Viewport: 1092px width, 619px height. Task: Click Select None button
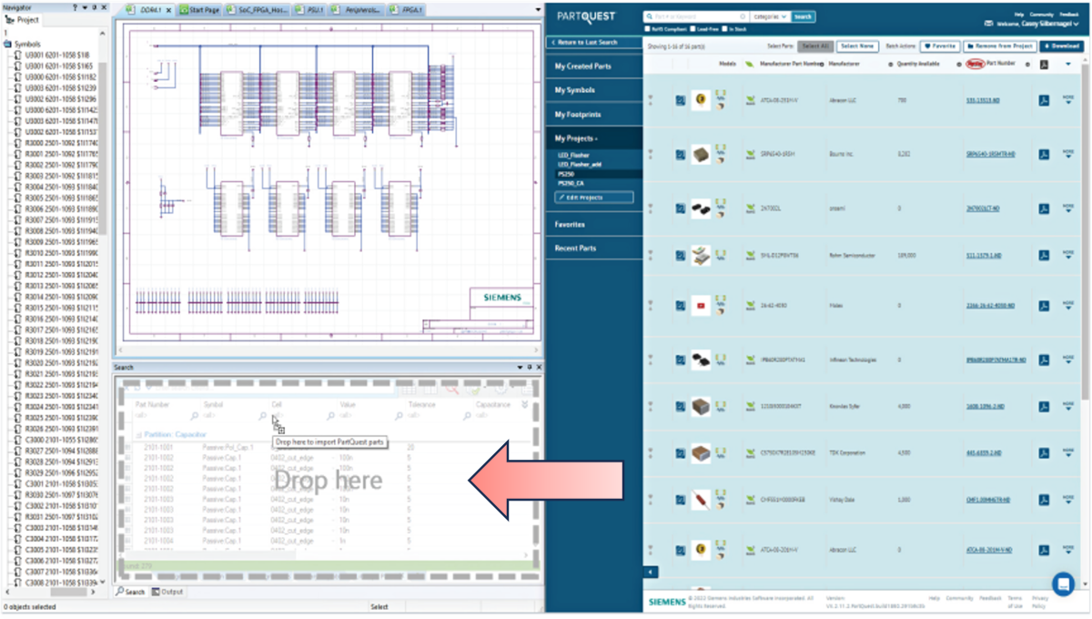pos(857,46)
